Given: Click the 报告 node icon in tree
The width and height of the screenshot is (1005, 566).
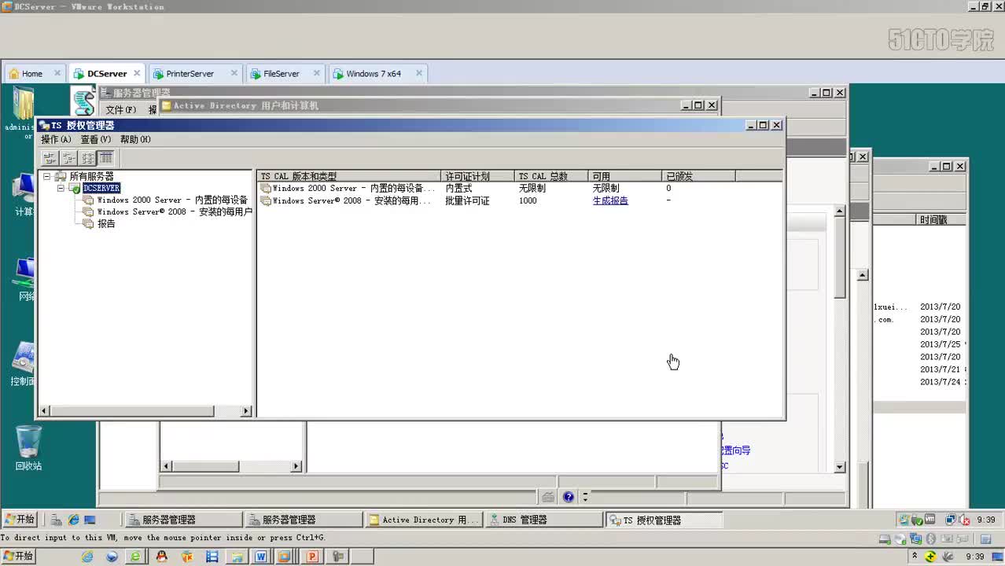Looking at the screenshot, I should (x=88, y=223).
